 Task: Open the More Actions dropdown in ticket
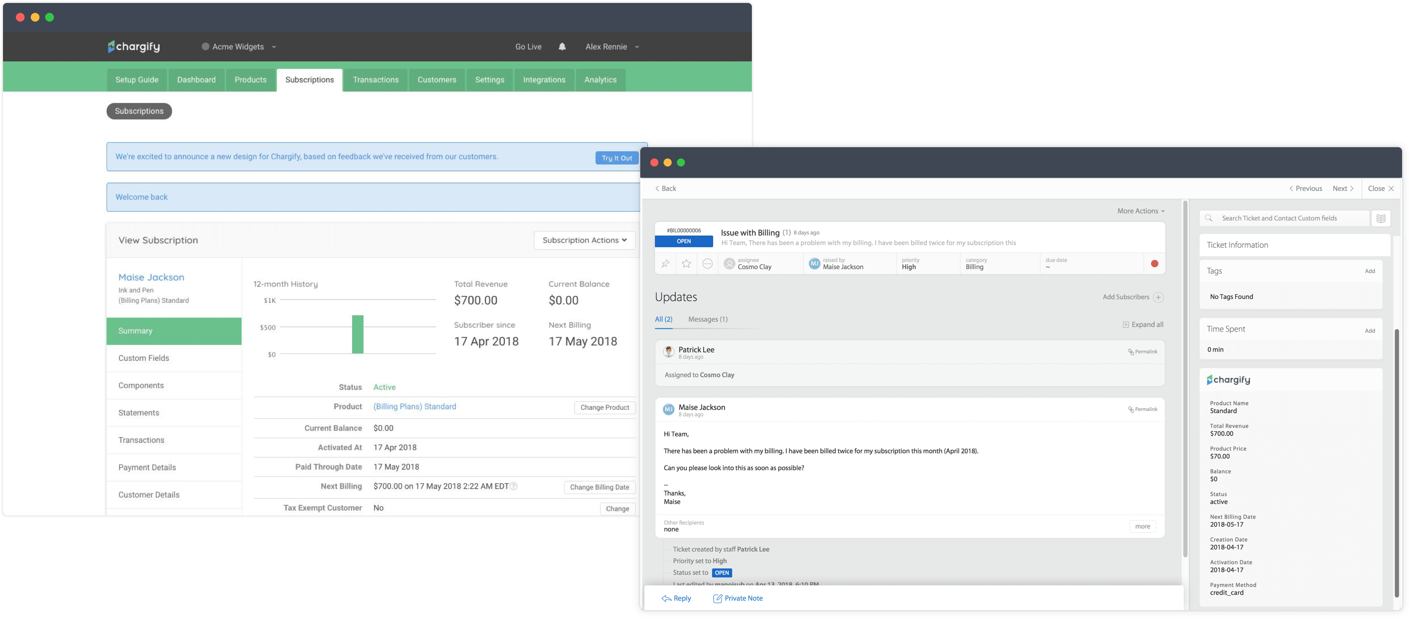[x=1141, y=211]
